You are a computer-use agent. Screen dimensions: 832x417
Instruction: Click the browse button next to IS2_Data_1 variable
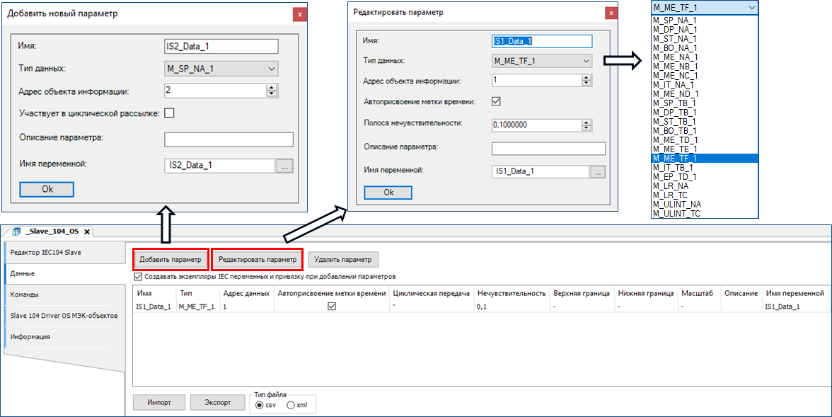tap(284, 166)
